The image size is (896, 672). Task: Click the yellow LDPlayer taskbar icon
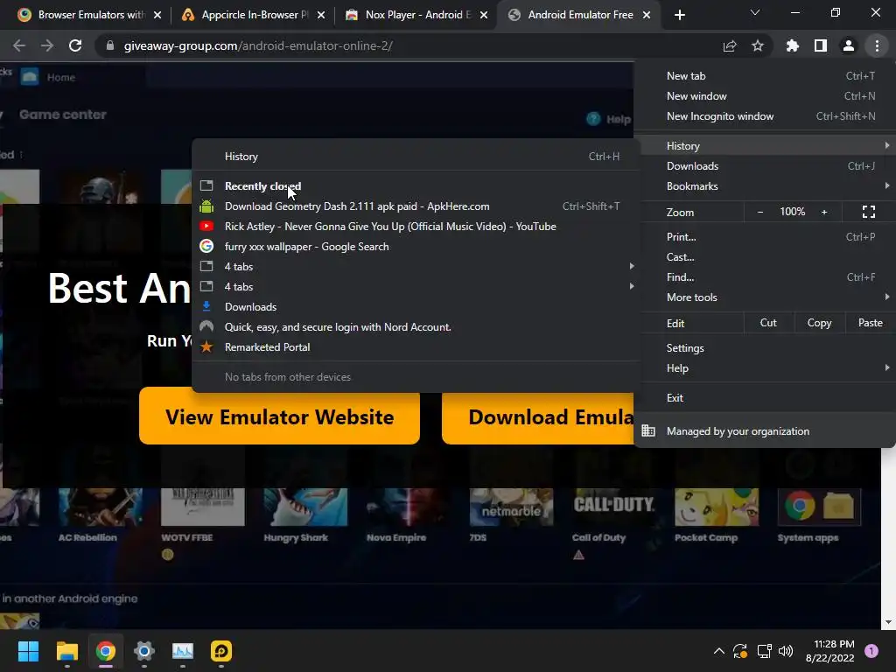(221, 651)
